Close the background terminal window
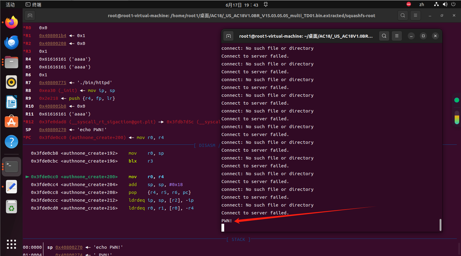This screenshot has width=461, height=256. [454, 15]
